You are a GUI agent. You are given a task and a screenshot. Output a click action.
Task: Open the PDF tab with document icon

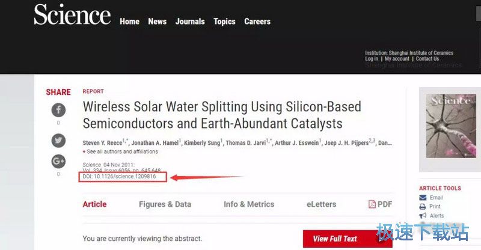[381, 204]
